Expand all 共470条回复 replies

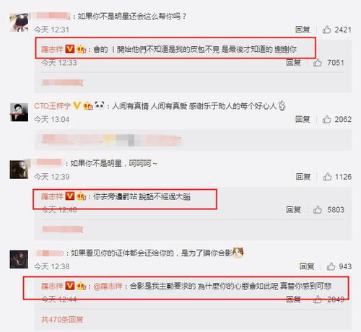coord(62,320)
